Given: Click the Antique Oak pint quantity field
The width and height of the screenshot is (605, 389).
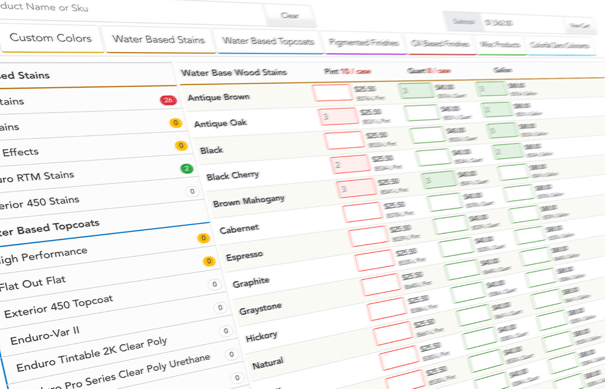Looking at the screenshot, I should [338, 116].
